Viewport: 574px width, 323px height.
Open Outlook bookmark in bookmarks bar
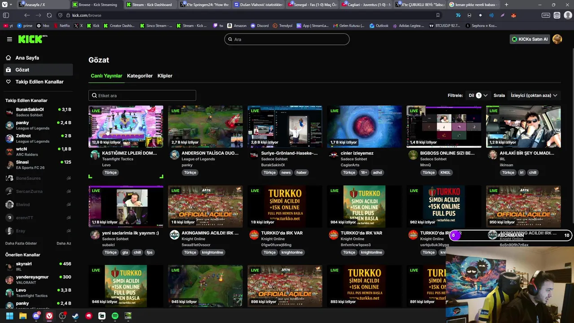click(379, 26)
